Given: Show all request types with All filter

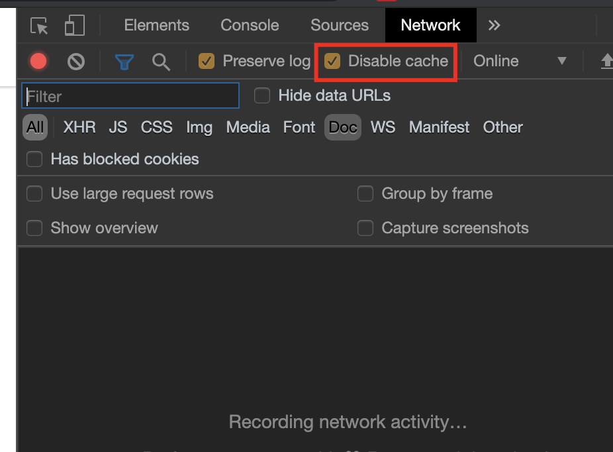Looking at the screenshot, I should 34,127.
